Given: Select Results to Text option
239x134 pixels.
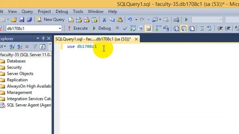Looking at the screenshot, I should click(x=176, y=28).
